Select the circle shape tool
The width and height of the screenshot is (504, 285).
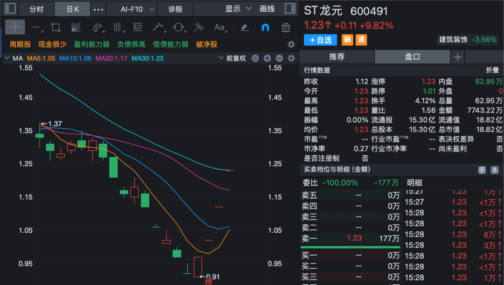click(179, 28)
